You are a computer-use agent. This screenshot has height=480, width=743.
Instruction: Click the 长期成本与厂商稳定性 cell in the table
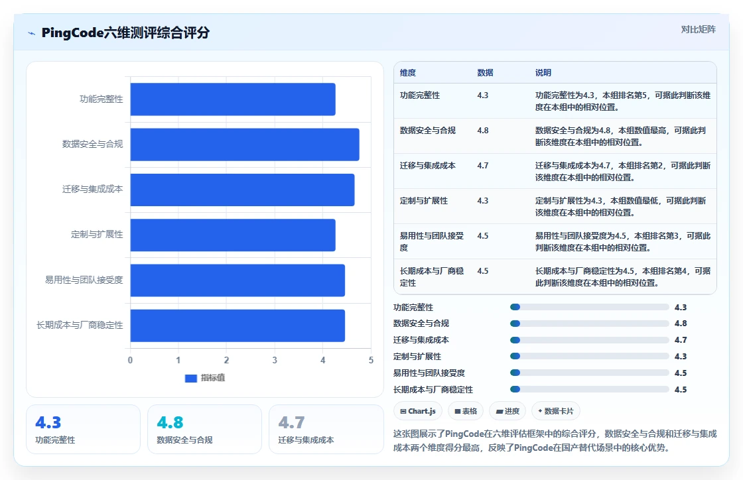click(432, 277)
